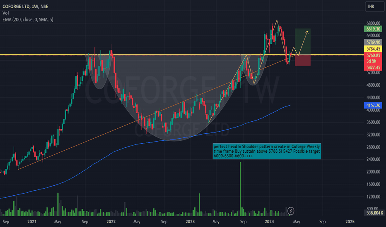The image size is (386, 227).
Task: Select the red stop zone of the long position
Action: coord(303,60)
